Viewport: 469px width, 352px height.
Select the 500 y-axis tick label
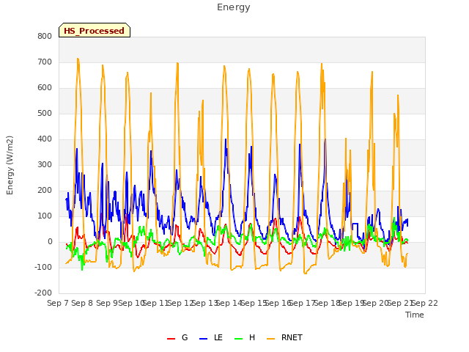tap(45, 114)
